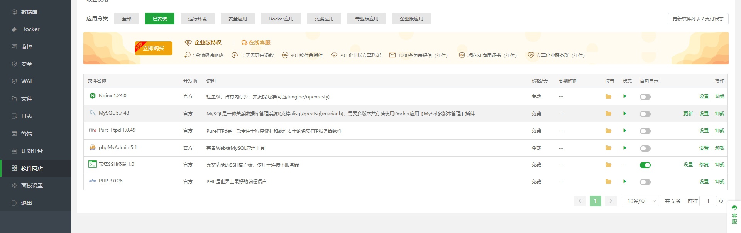Image resolution: width=741 pixels, height=233 pixels.
Task: Click the 监控 monitor sidebar icon
Action: 14,47
